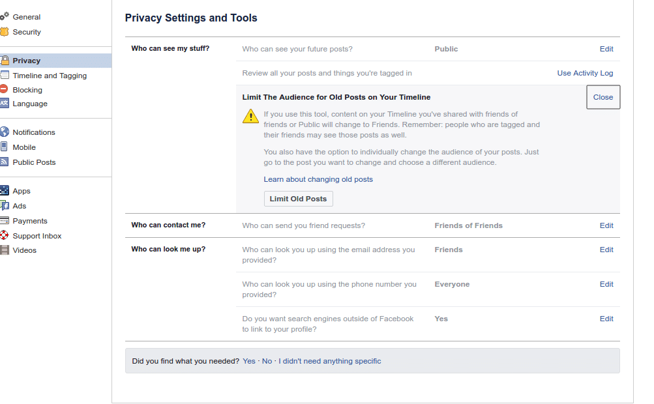Answer No to feedback question
654x404 pixels.
tap(267, 361)
